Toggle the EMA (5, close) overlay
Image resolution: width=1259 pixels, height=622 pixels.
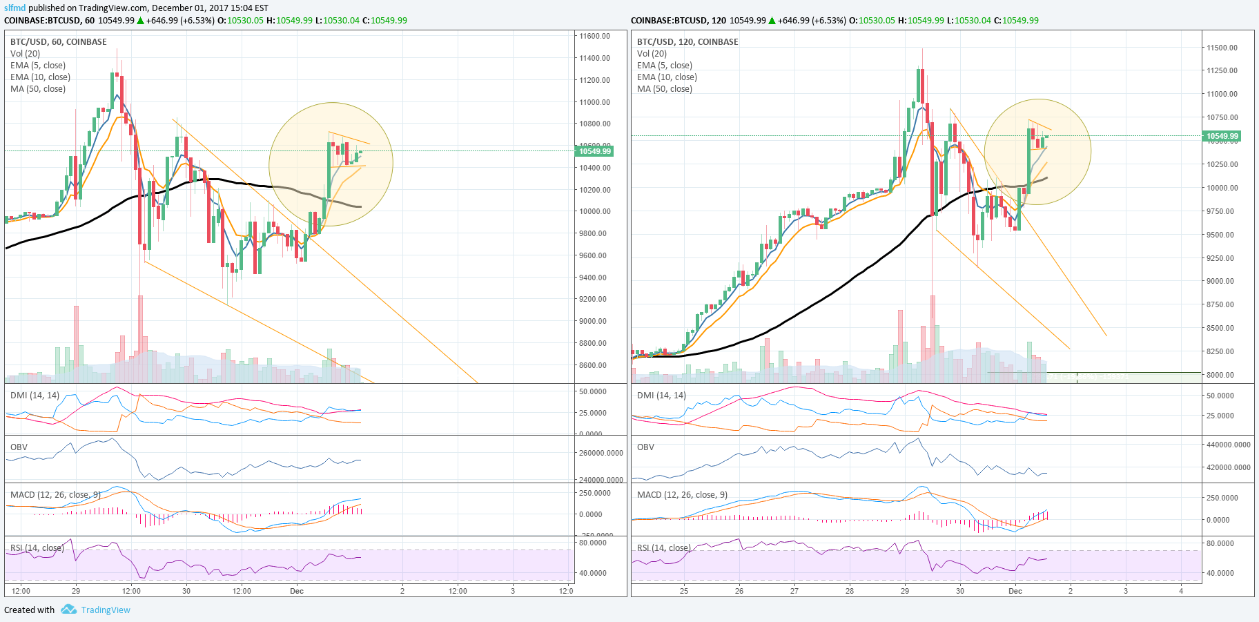coord(38,65)
